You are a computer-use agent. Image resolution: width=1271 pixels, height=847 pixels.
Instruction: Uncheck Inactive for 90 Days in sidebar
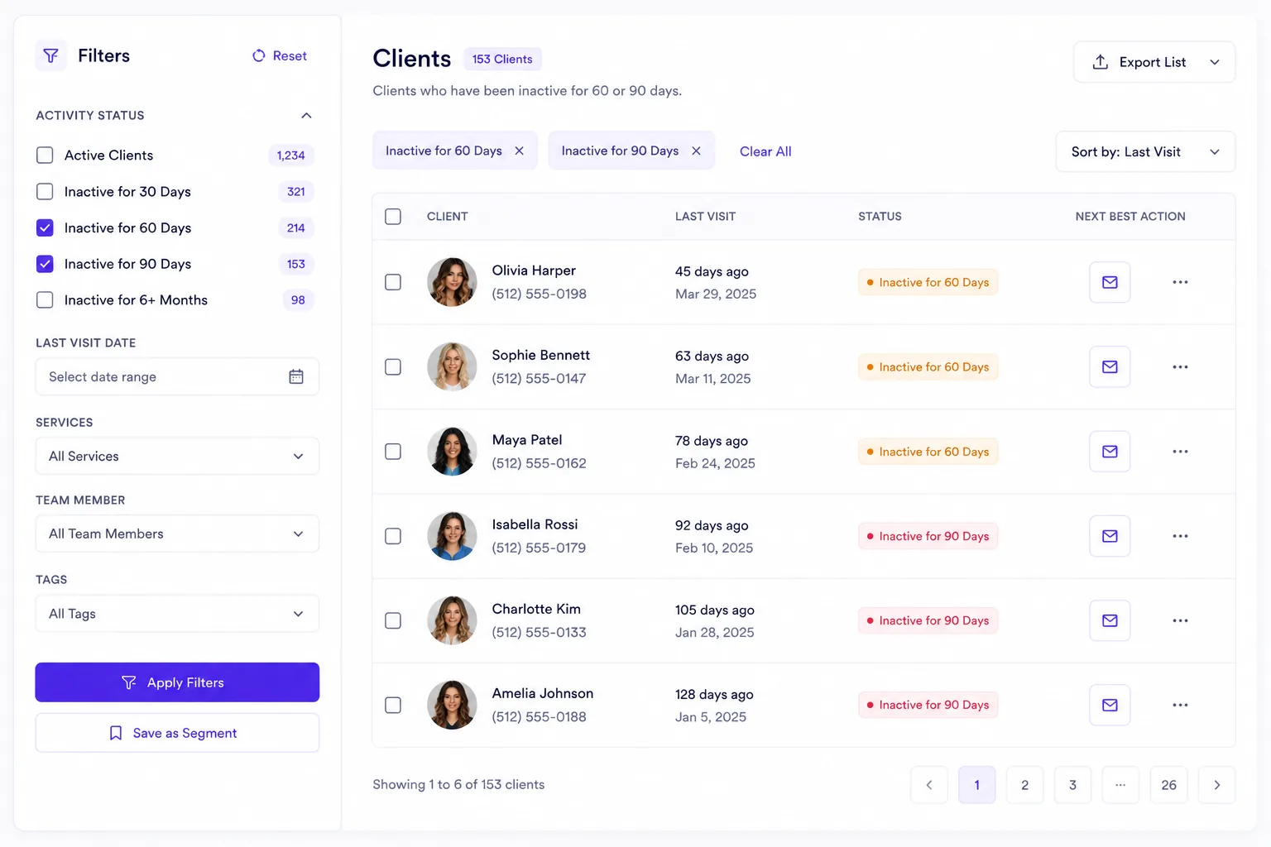click(x=45, y=264)
